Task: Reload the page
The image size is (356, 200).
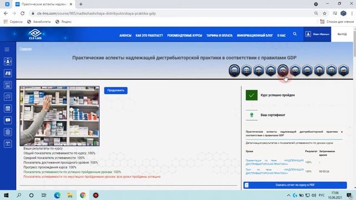Action: coord(22,13)
